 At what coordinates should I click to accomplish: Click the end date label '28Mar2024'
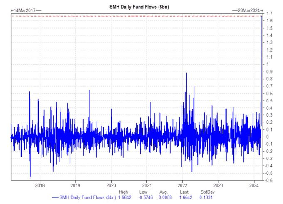click(x=248, y=10)
